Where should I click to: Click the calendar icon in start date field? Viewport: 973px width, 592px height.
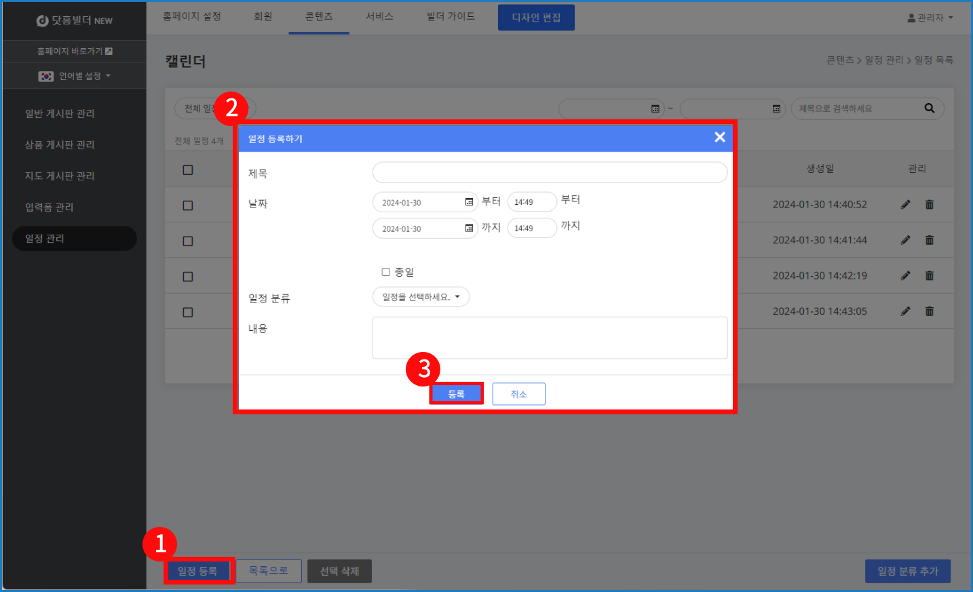coord(469,202)
